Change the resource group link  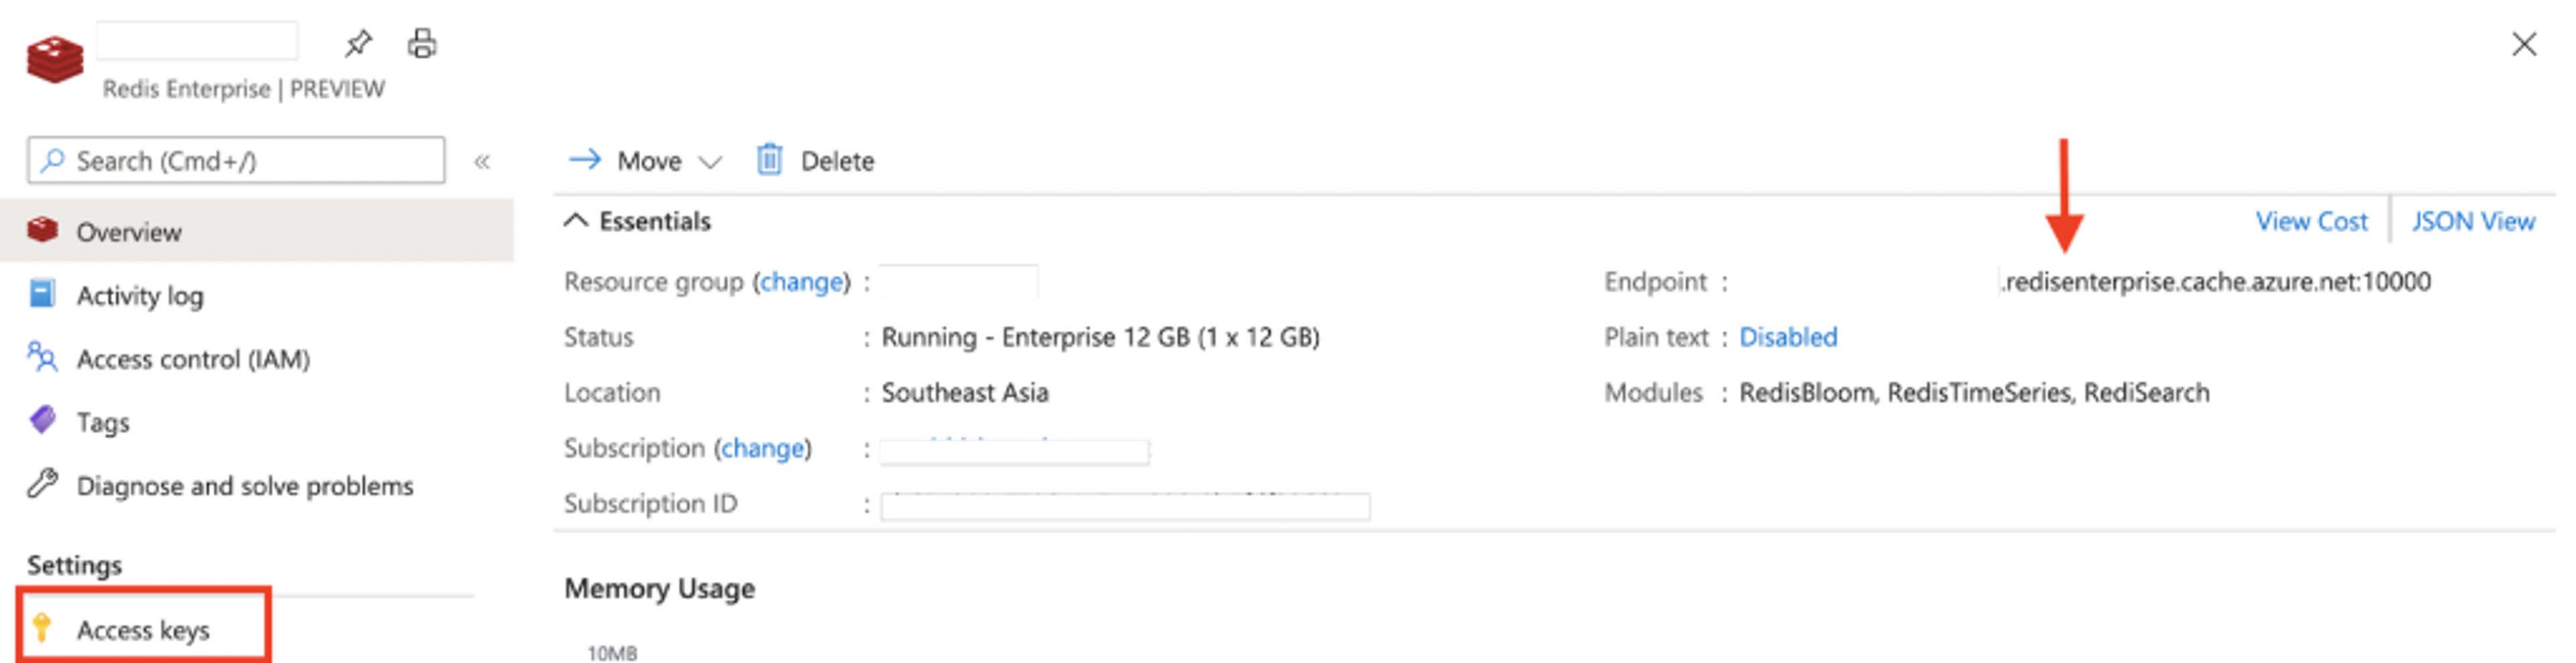tap(802, 283)
